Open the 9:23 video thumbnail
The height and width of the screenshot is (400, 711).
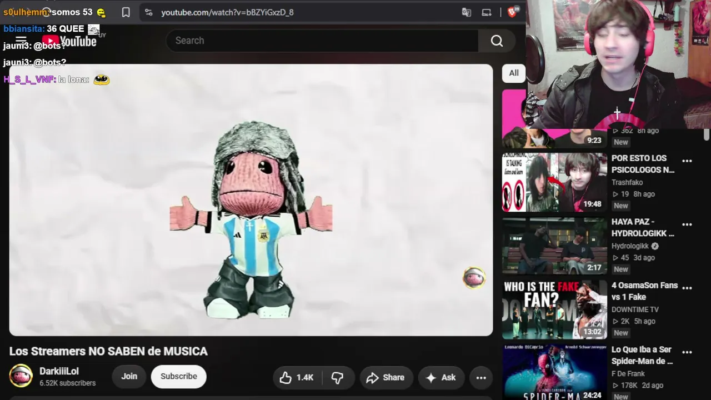554,119
